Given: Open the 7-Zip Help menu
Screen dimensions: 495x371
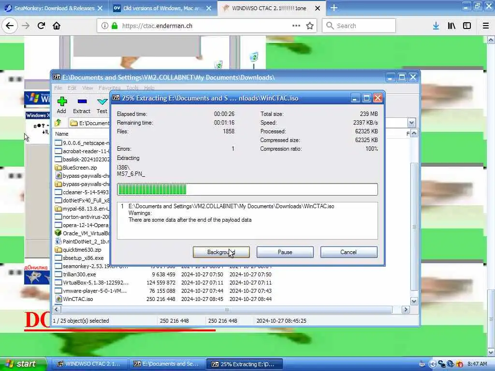Looking at the screenshot, I should (x=149, y=88).
